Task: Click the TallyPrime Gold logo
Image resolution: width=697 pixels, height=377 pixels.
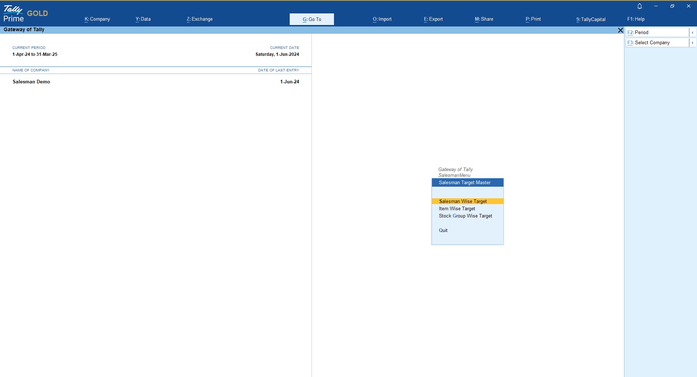Action: click(x=25, y=14)
